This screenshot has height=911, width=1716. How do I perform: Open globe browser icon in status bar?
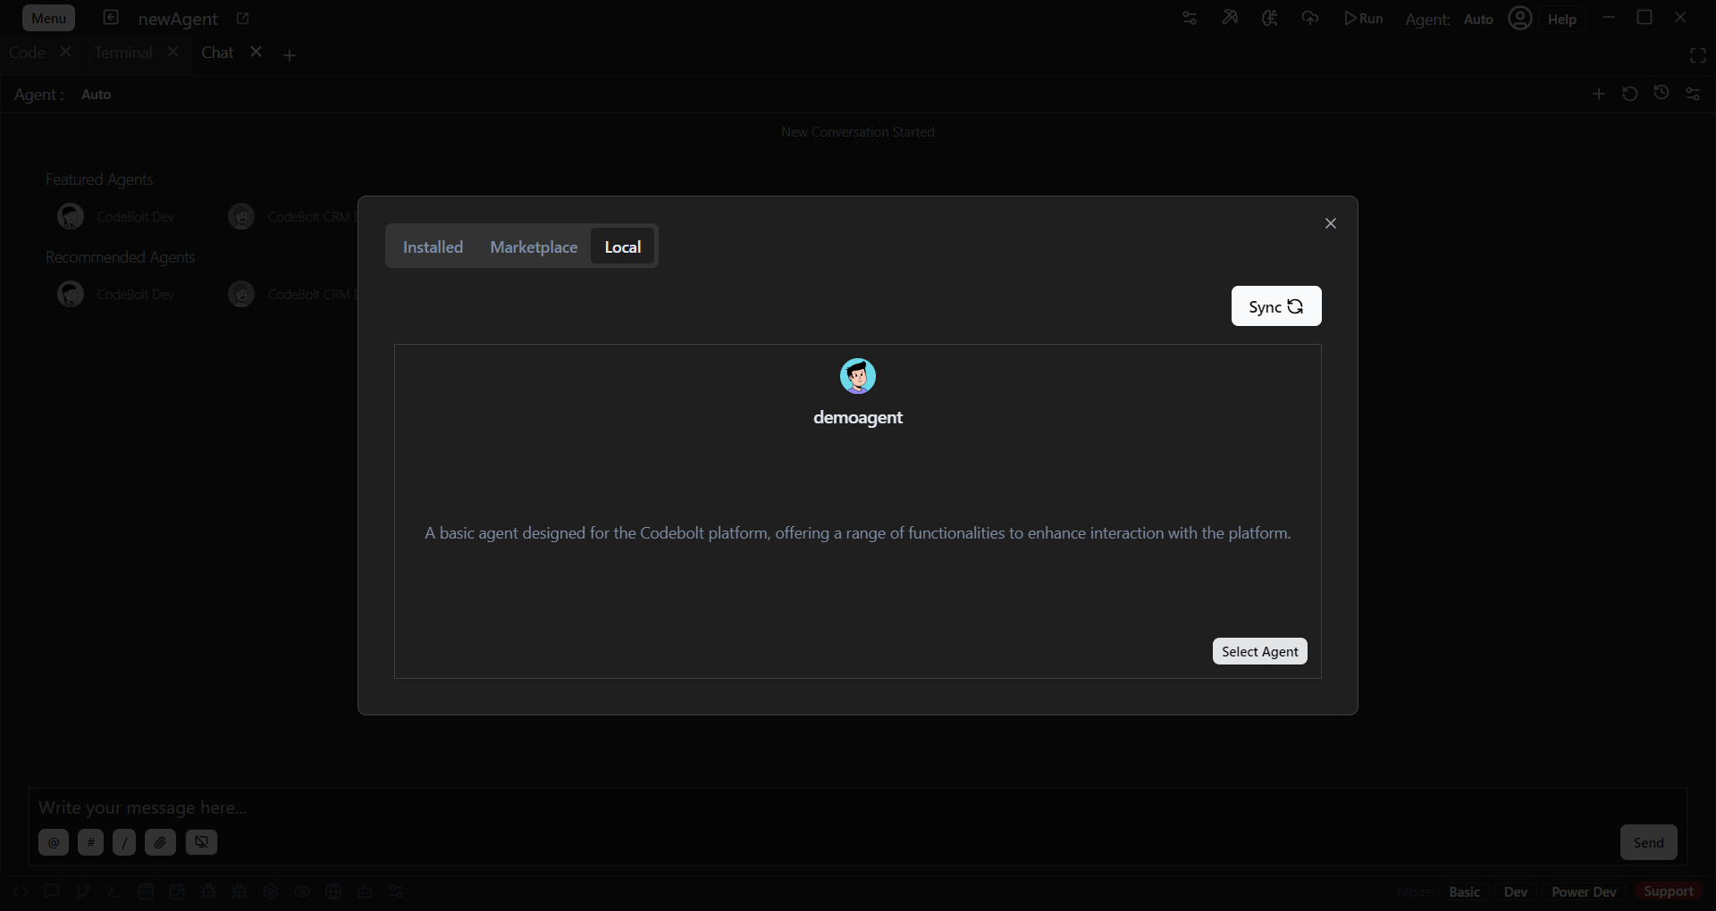(333, 891)
